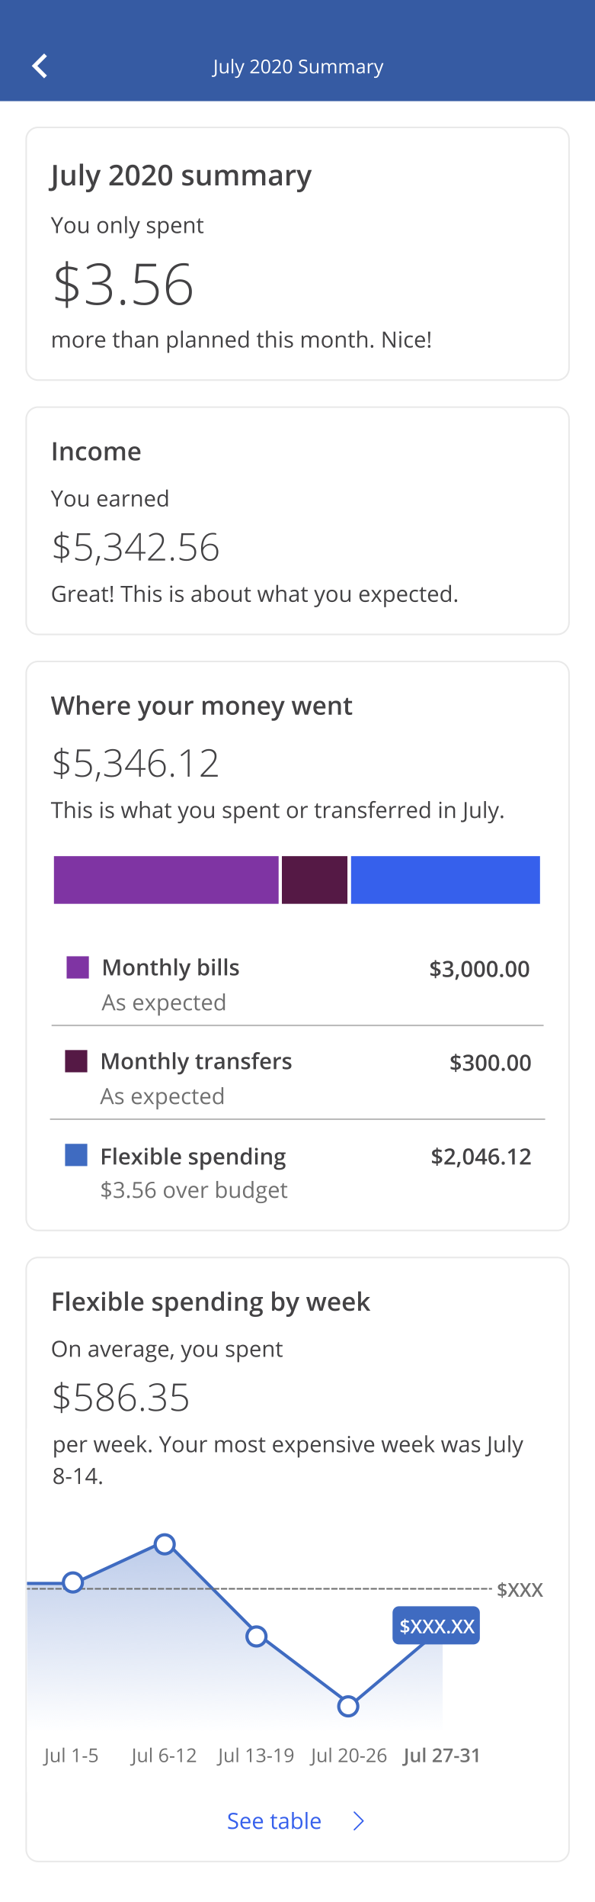Select the Jul 1-5 chart data point
The height and width of the screenshot is (1902, 595).
point(73,1582)
